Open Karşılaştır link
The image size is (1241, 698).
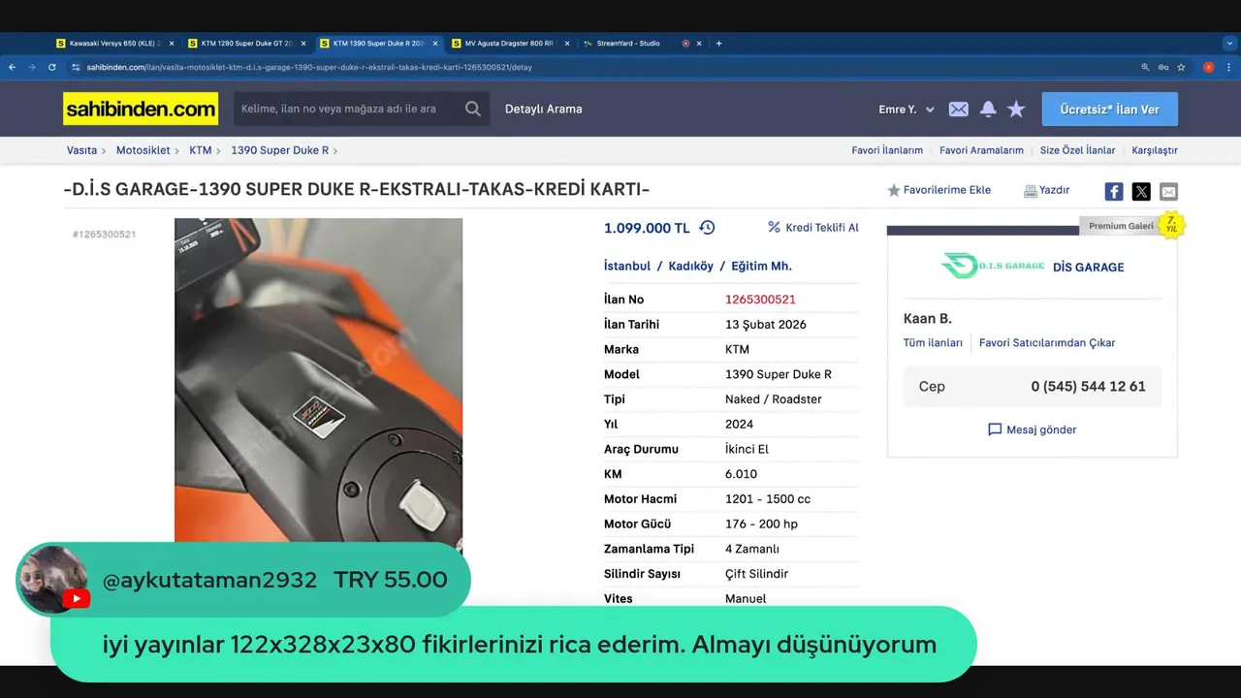(1155, 150)
